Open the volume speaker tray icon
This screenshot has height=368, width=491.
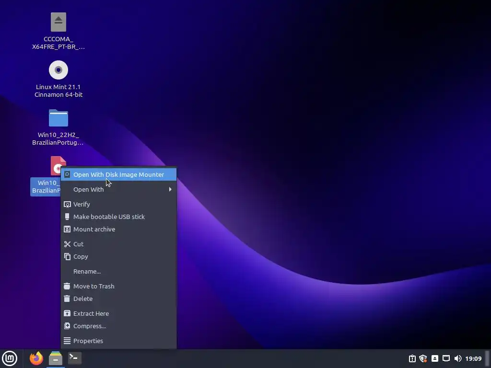457,358
